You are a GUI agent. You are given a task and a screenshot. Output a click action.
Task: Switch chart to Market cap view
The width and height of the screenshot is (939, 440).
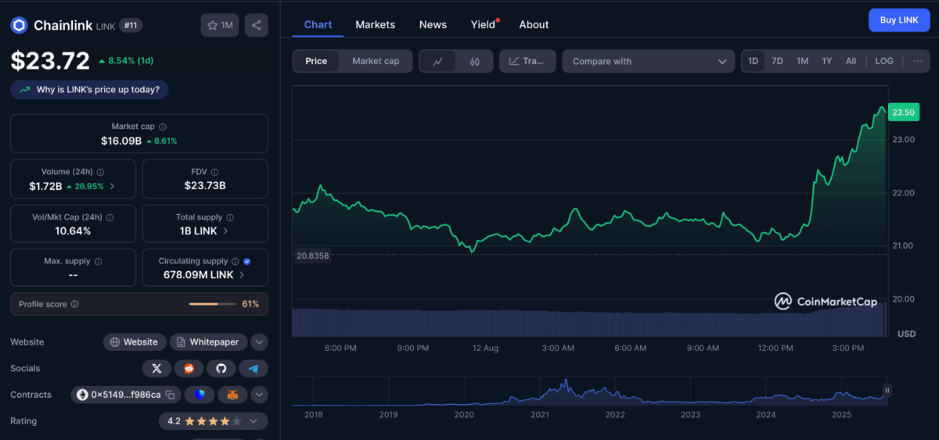pyautogui.click(x=376, y=61)
